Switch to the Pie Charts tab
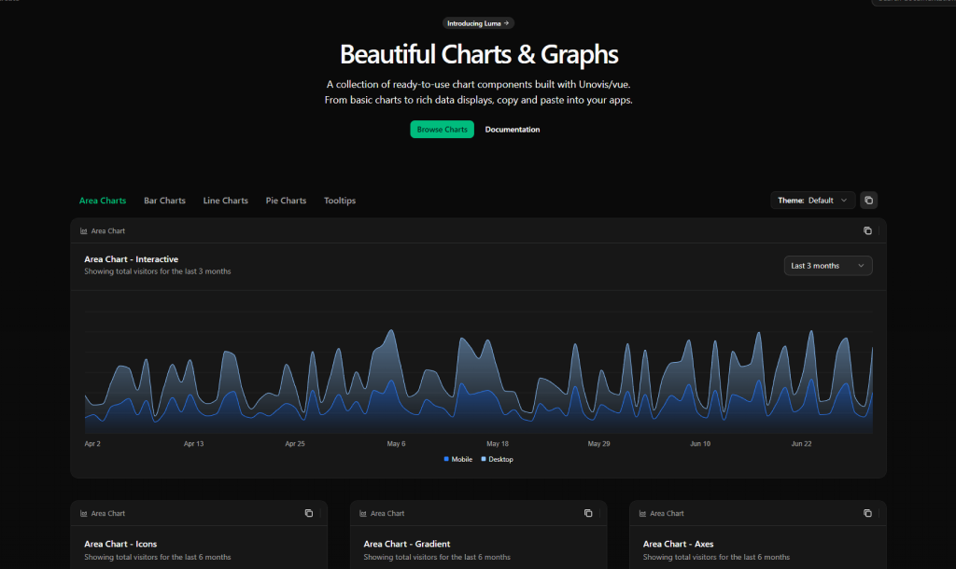 (x=286, y=200)
